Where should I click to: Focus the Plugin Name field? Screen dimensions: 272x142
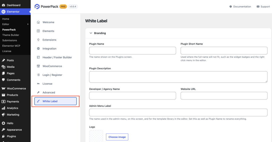click(x=133, y=51)
